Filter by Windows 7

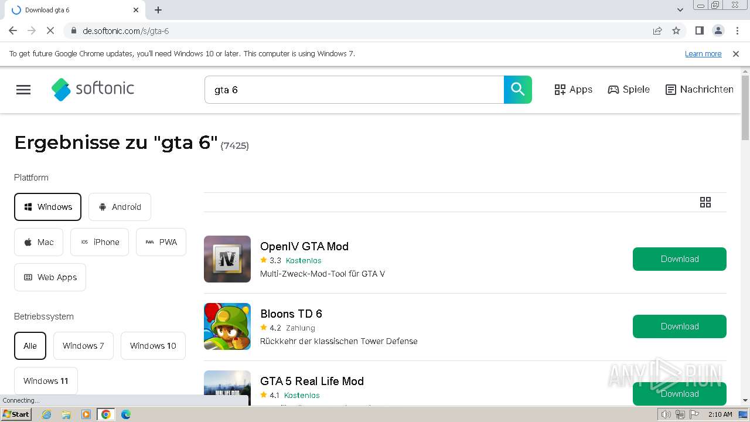83,346
